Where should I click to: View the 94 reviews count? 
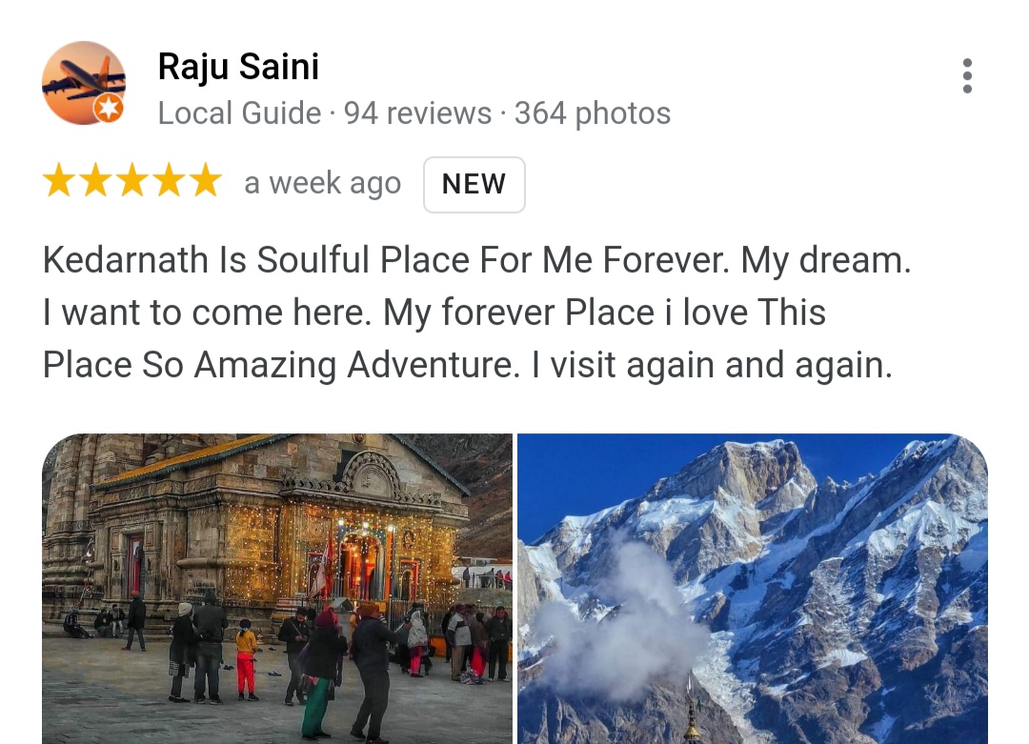pos(417,112)
